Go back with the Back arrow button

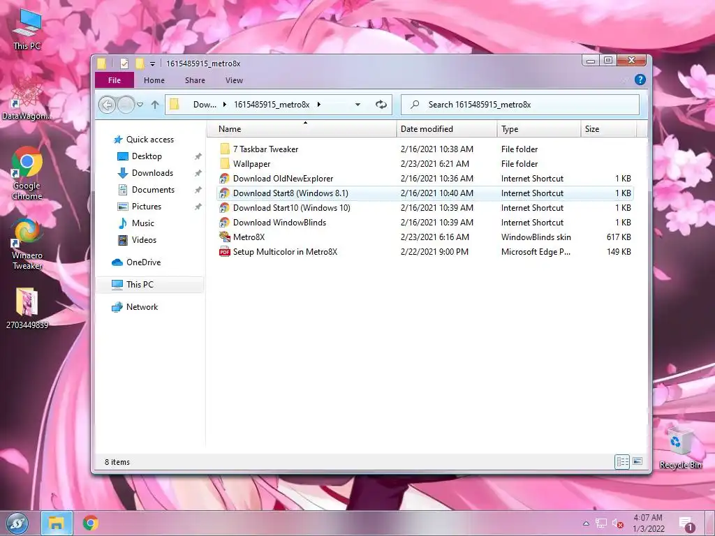(x=107, y=105)
